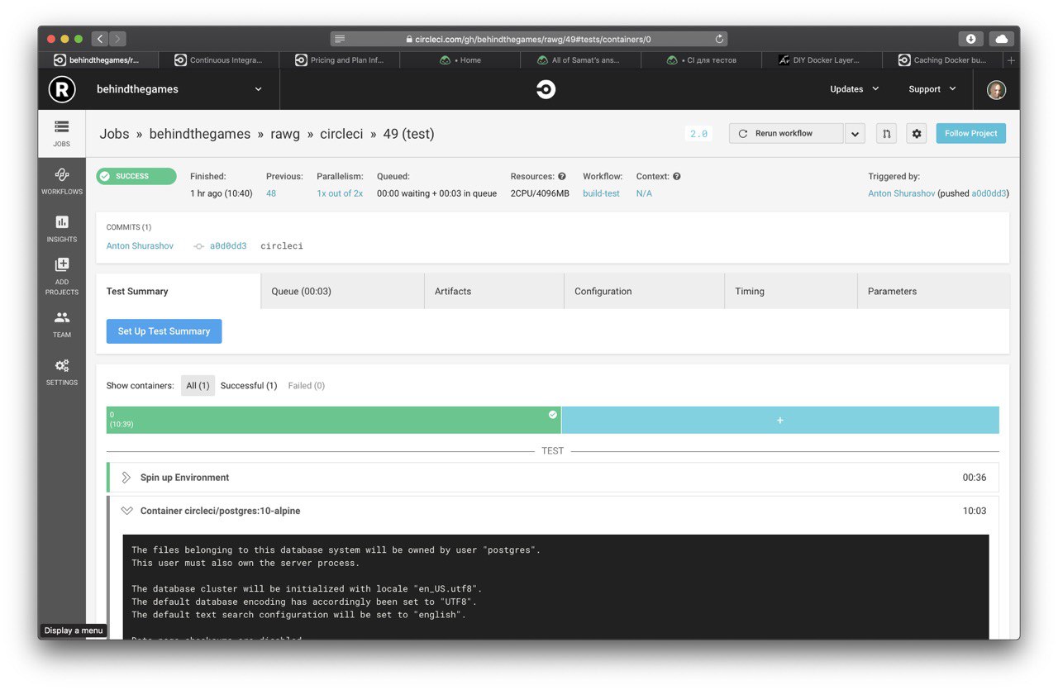Open Add Projects in the sidebar
The width and height of the screenshot is (1058, 690).
[62, 277]
